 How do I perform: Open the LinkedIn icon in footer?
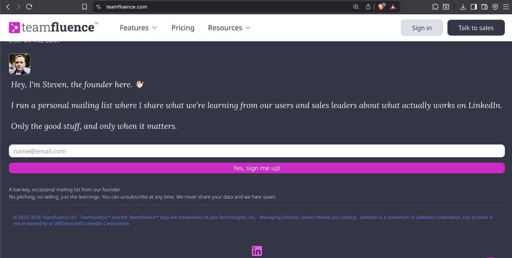(x=257, y=251)
